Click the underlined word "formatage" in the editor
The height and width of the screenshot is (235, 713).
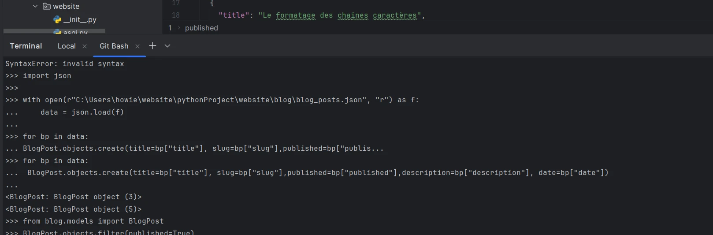click(295, 15)
